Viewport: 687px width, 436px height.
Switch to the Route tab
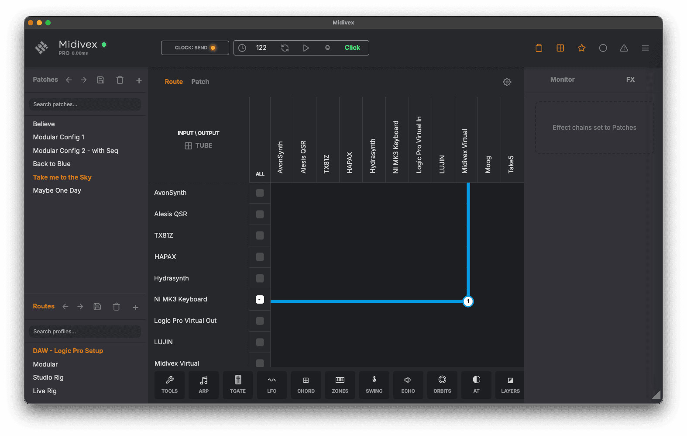[174, 82]
